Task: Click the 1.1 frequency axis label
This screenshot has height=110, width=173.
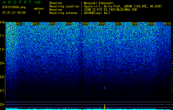Action: pos(2,36)
